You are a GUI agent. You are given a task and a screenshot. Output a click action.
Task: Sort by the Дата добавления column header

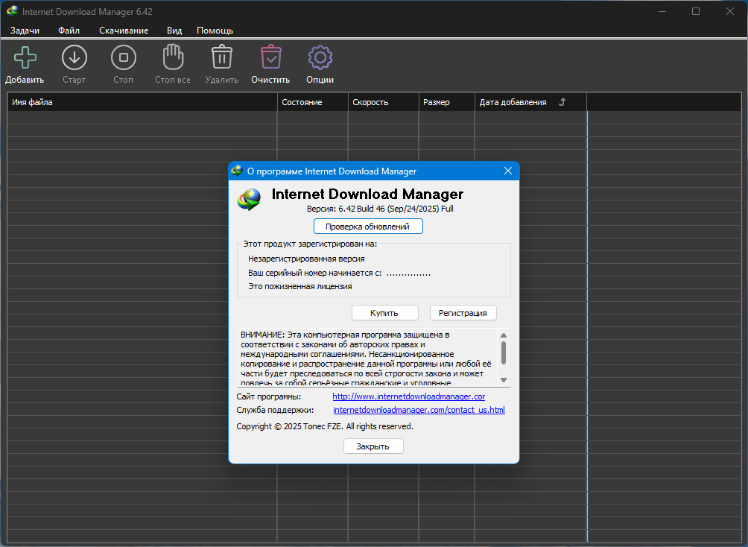(x=513, y=102)
